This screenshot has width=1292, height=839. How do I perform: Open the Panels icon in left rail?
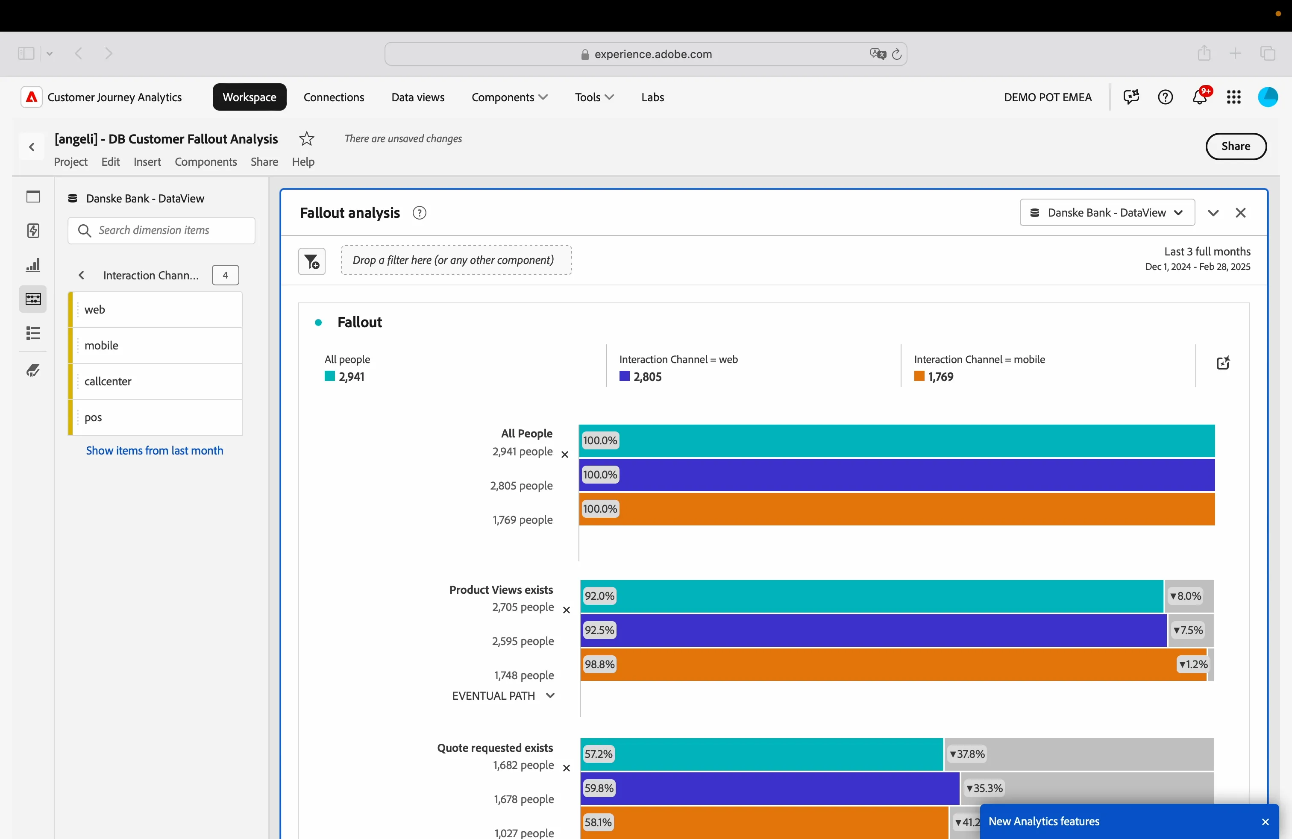click(33, 197)
